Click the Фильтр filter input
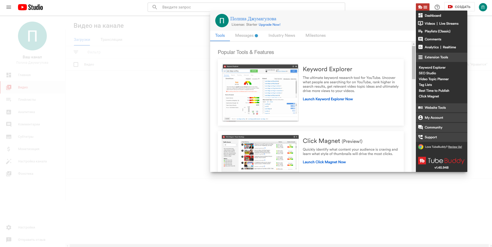492x247 pixels. [x=94, y=52]
